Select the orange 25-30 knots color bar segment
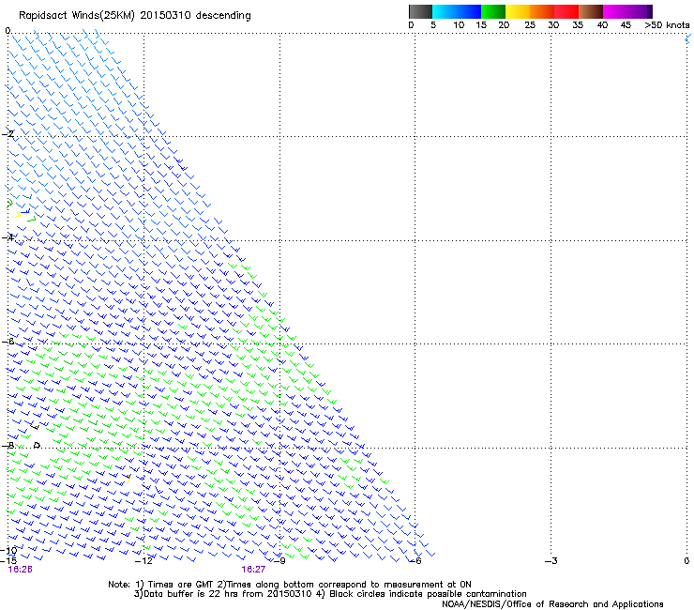This screenshot has width=694, height=610. [x=542, y=11]
